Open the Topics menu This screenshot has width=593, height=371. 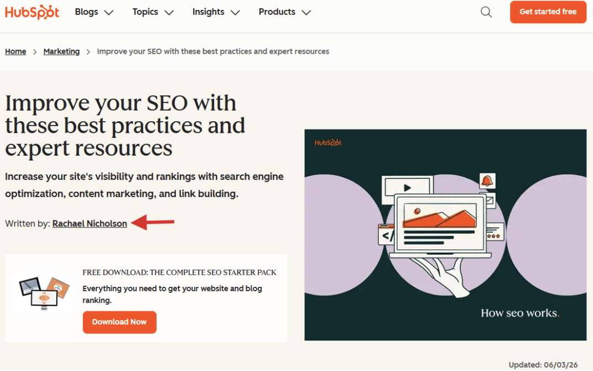[x=145, y=12]
